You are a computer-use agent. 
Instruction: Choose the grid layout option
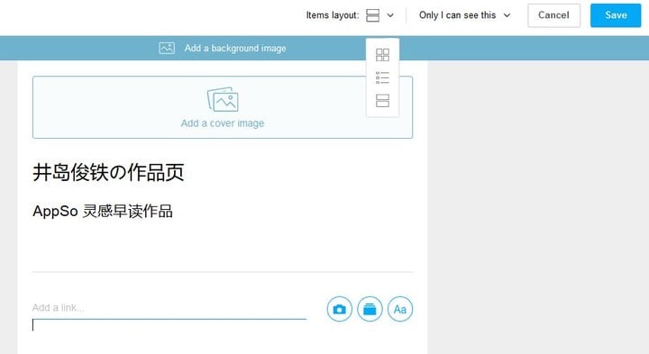click(x=382, y=55)
